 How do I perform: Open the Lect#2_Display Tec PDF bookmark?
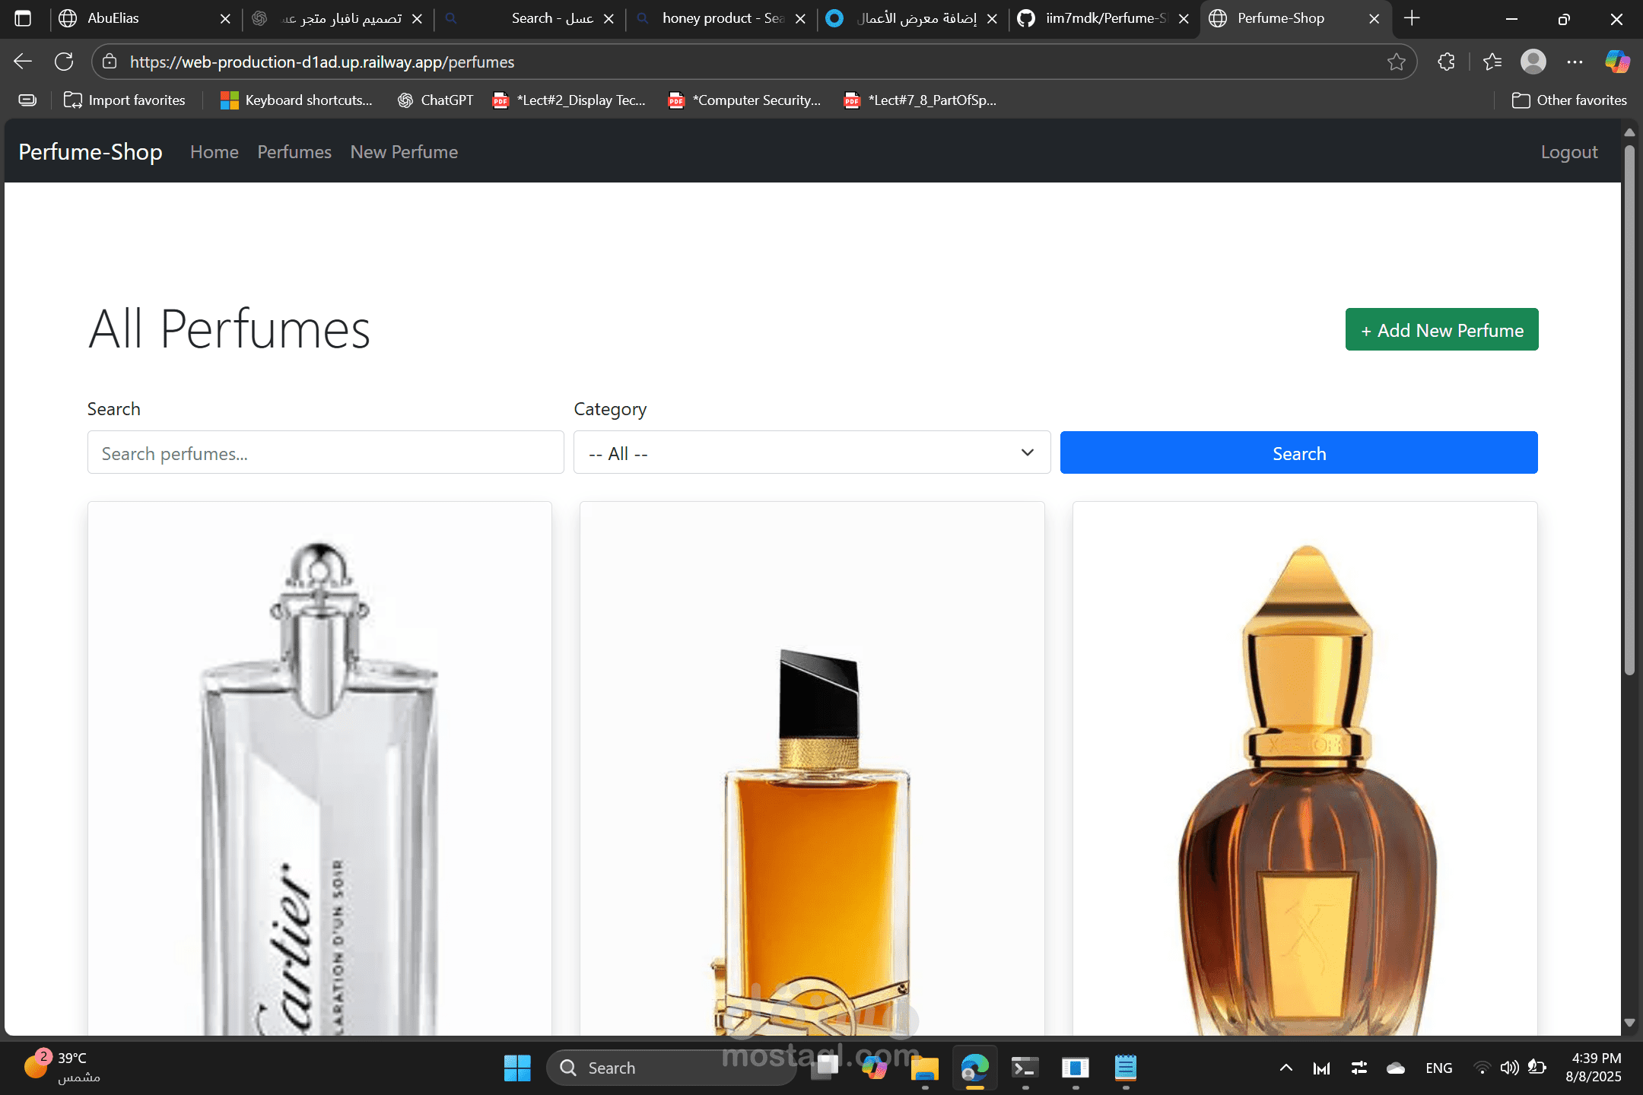click(569, 100)
